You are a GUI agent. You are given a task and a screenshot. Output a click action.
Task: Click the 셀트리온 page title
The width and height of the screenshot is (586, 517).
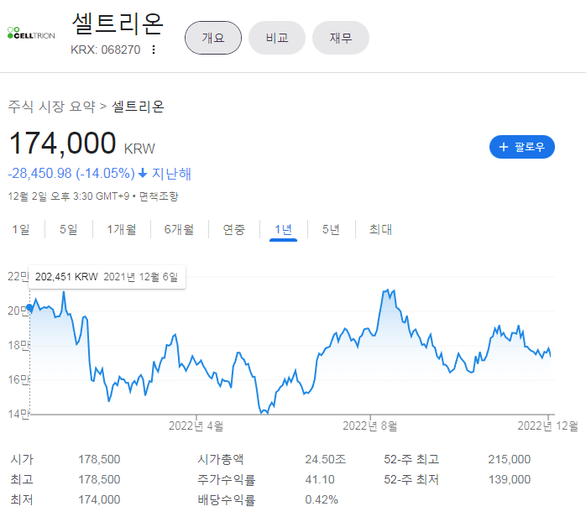click(118, 23)
